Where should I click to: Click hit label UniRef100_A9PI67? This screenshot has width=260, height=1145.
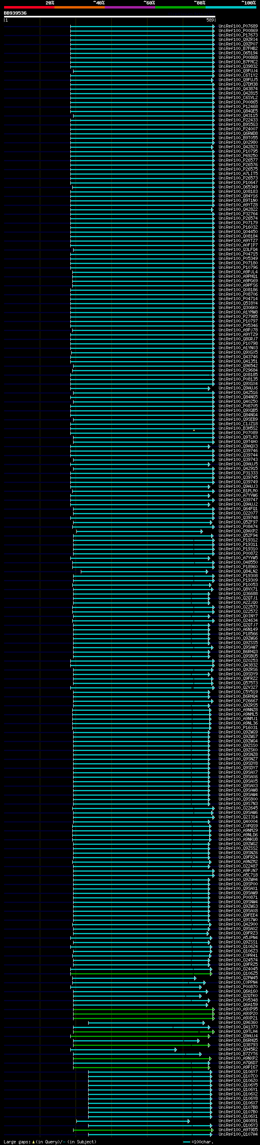pos(238,1068)
